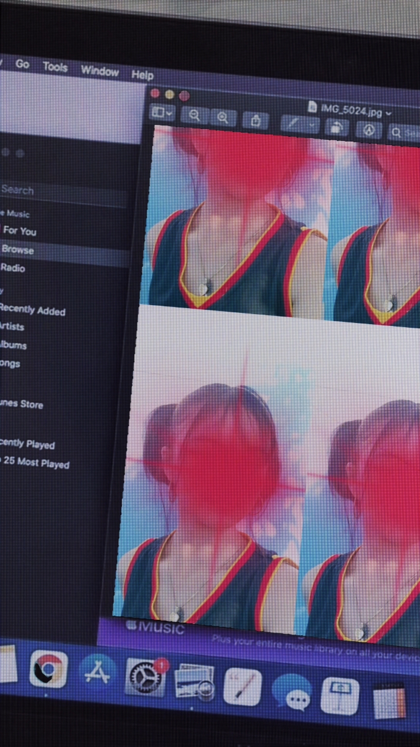The image size is (420, 747).
Task: Open the Tools menu
Action: [x=55, y=67]
